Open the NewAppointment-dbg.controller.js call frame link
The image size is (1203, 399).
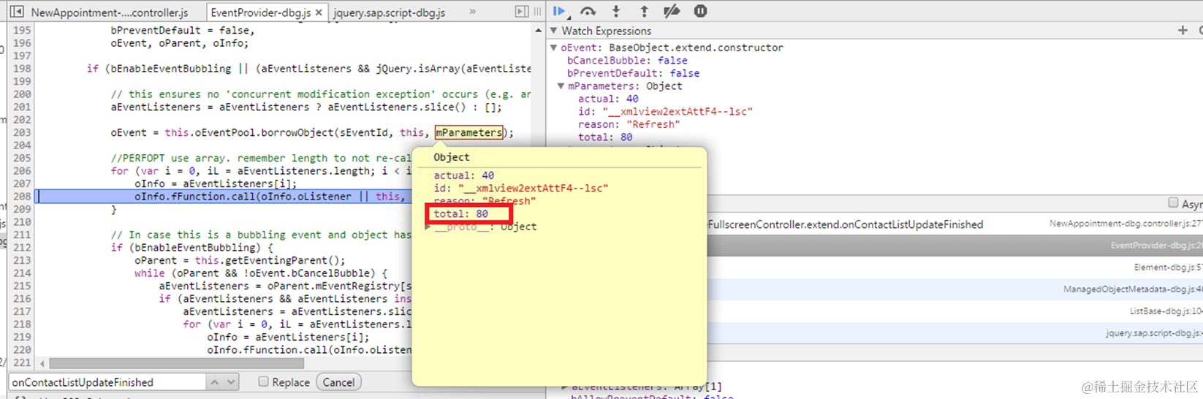[1126, 224]
